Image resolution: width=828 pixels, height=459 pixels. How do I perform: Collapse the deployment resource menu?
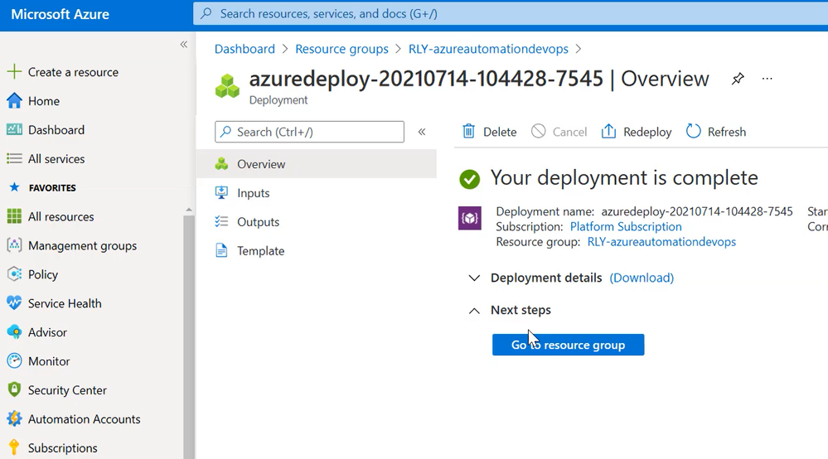(x=422, y=132)
